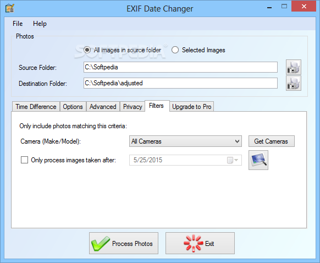Open the Upgrade to Pro tab

click(x=192, y=107)
